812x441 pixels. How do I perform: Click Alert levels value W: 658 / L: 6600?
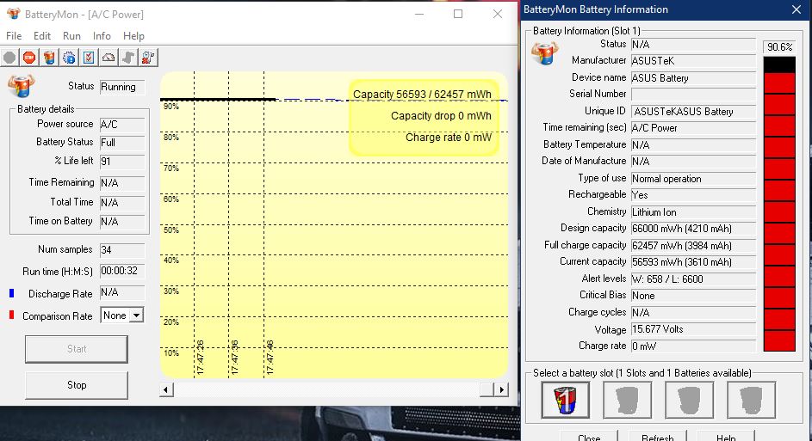click(x=693, y=279)
